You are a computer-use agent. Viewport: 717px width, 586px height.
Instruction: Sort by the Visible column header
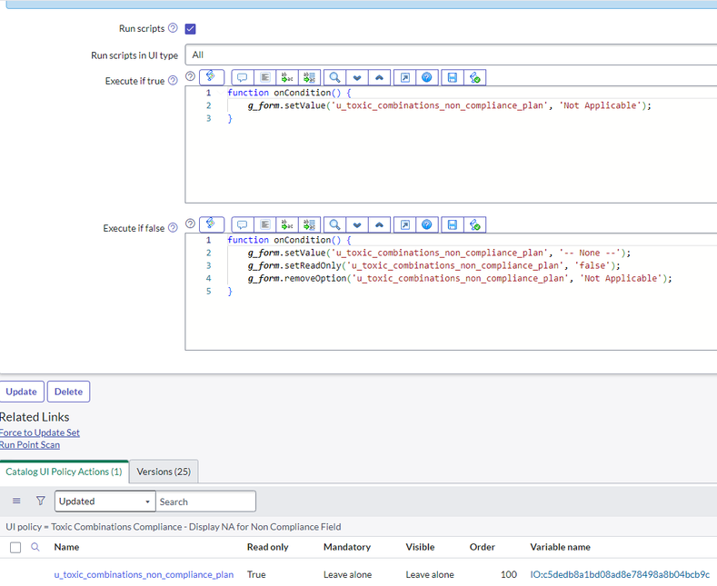pos(420,547)
